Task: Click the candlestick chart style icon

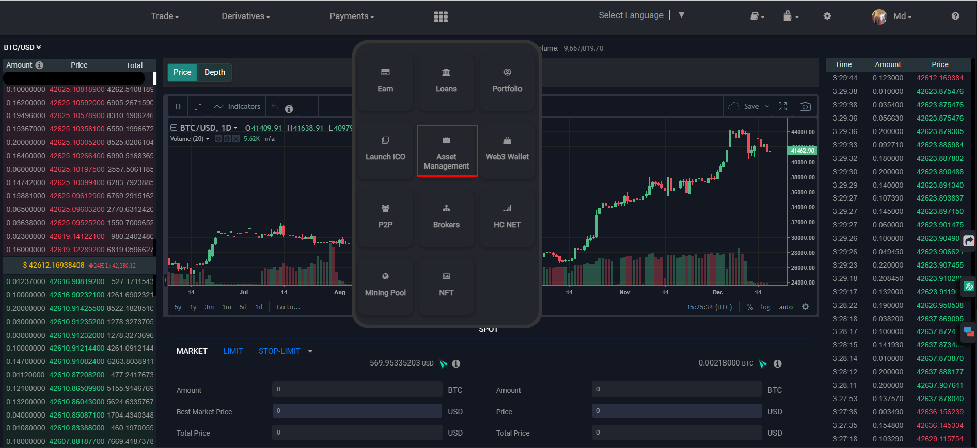Action: (x=198, y=106)
